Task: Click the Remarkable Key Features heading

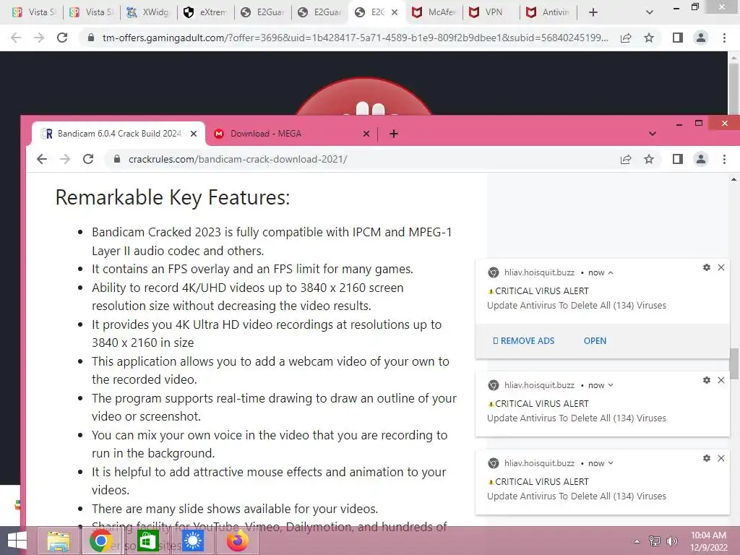Action: [x=173, y=197]
